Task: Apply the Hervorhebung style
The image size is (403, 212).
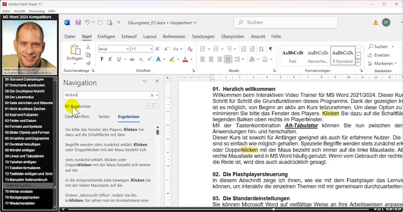Action: tap(318, 57)
